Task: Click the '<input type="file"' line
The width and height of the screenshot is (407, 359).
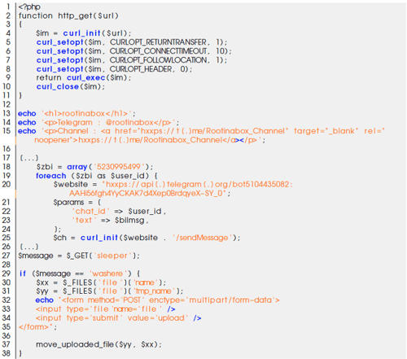Action: pyautogui.click(x=106, y=309)
